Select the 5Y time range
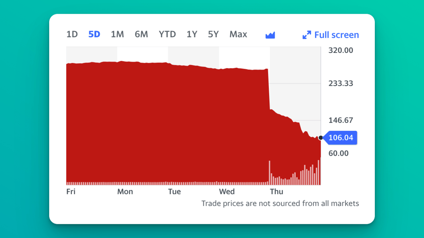The image size is (424, 238). (x=213, y=34)
